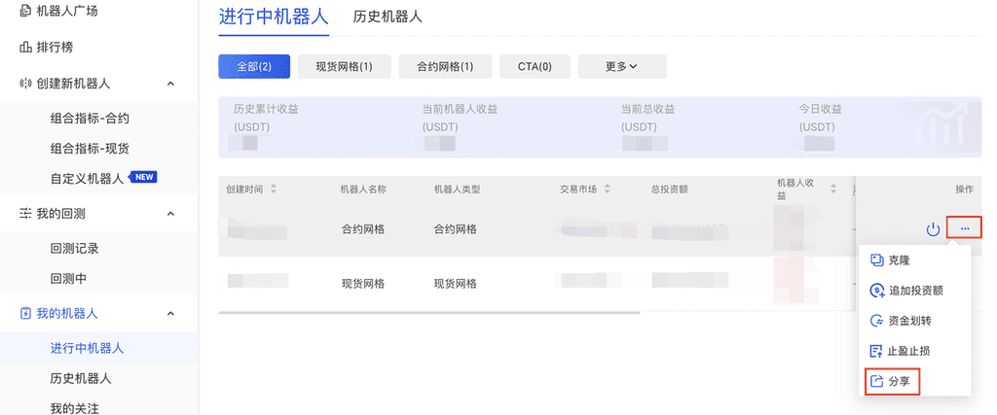
Task: Click the horizontal table scrollbar
Action: pyautogui.click(x=428, y=313)
